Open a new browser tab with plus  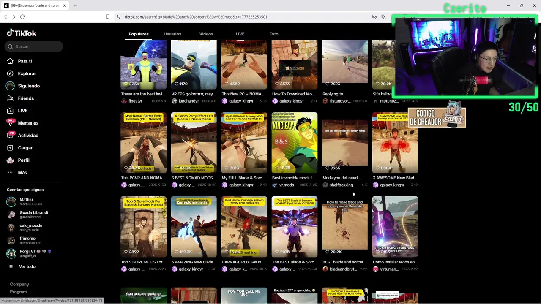(75, 5)
